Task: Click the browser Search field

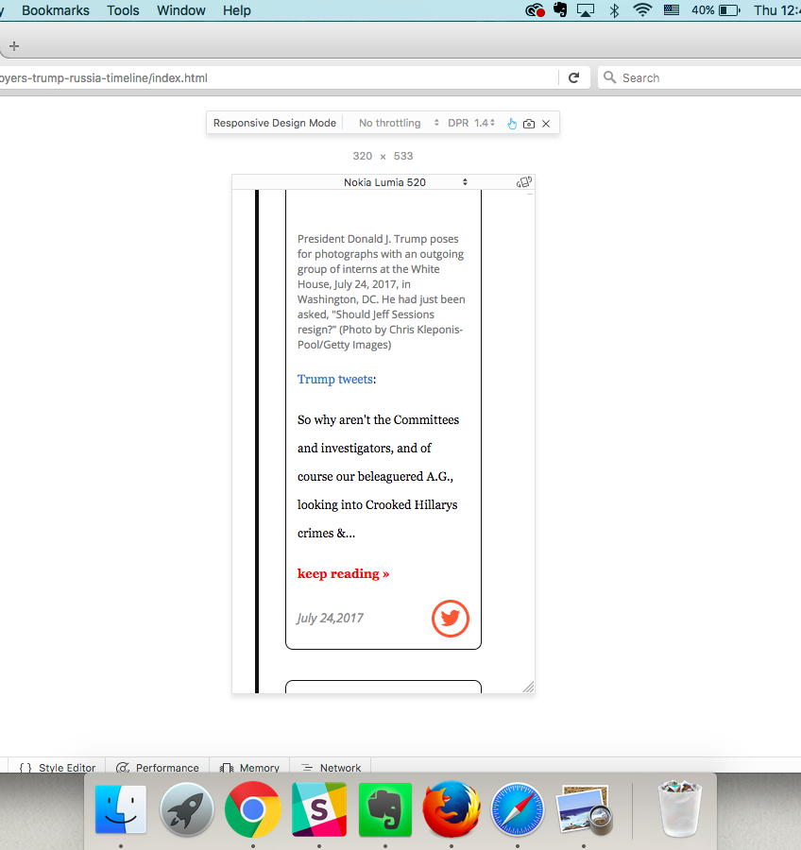Action: 699,77
